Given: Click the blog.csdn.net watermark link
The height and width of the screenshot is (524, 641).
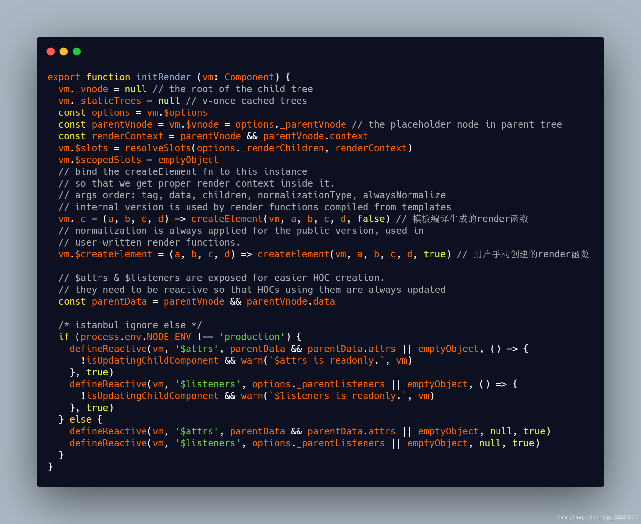Looking at the screenshot, I should pyautogui.click(x=597, y=517).
